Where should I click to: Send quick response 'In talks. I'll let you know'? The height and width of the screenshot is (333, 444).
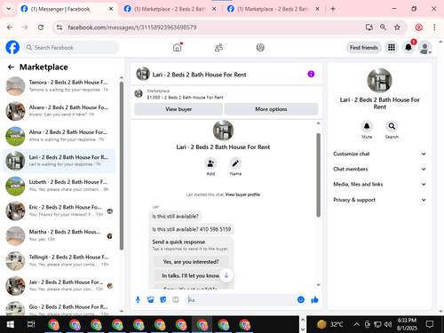pos(191,275)
